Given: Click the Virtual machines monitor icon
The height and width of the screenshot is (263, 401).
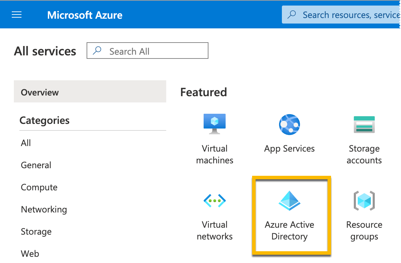Looking at the screenshot, I should pos(215,124).
